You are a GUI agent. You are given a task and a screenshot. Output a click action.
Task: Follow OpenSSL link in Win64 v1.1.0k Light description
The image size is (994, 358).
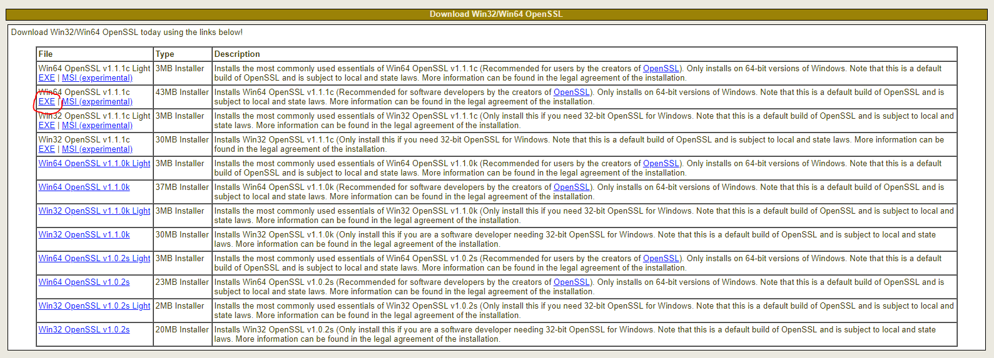point(661,164)
